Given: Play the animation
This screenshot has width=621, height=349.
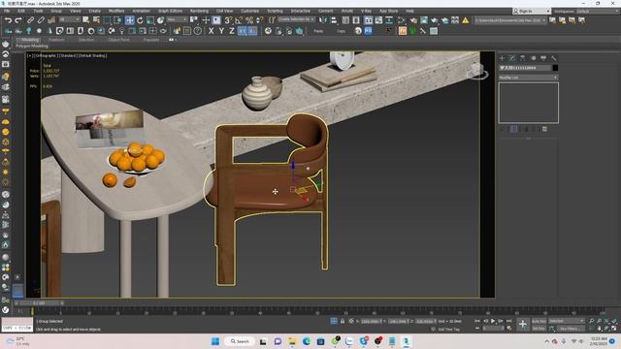Looking at the screenshot, I should [x=493, y=321].
